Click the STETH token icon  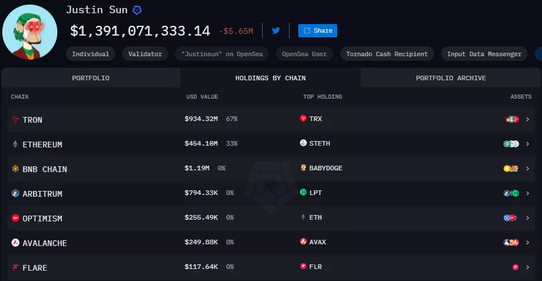tap(303, 143)
